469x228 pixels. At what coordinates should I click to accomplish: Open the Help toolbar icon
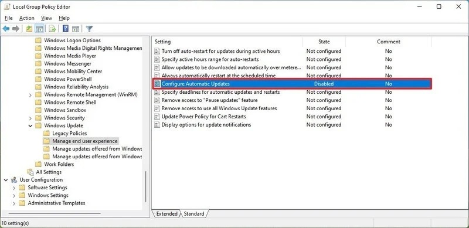click(x=66, y=29)
